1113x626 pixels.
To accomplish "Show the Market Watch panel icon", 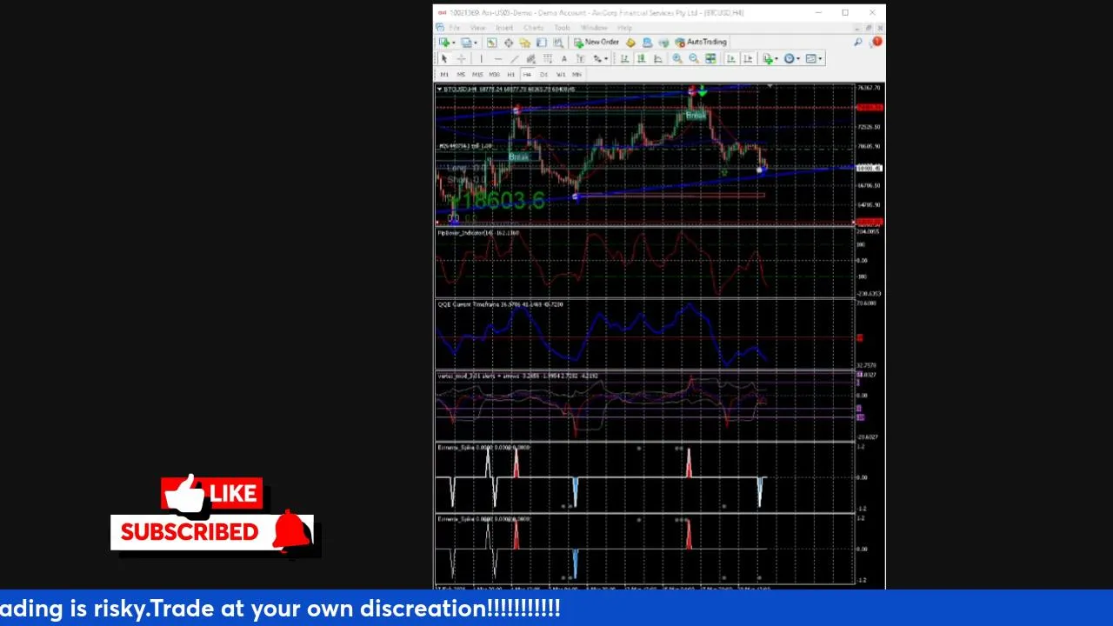I will pyautogui.click(x=491, y=42).
